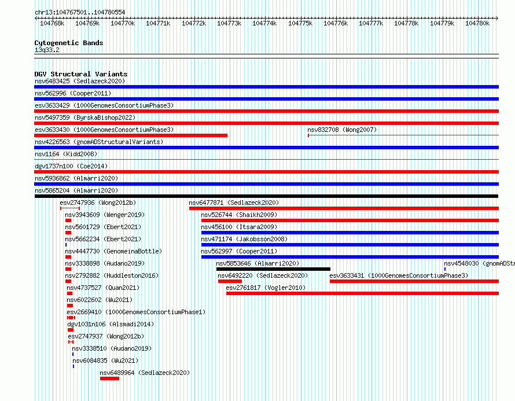Select the nsv5936862 (Almarri2020) label
The width and height of the screenshot is (515, 401).
(x=76, y=178)
